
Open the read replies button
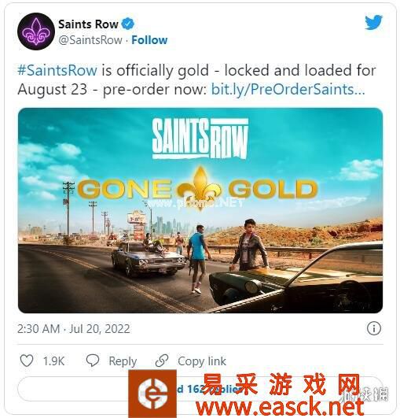coord(200,389)
